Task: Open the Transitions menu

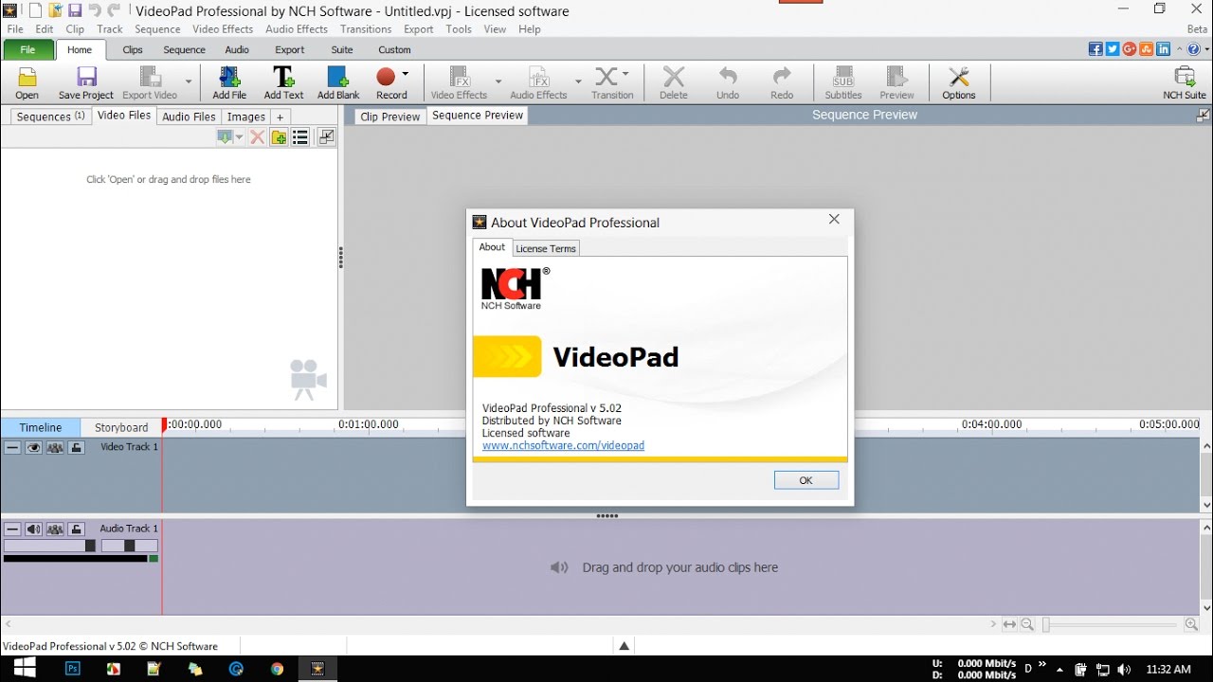Action: coord(366,28)
